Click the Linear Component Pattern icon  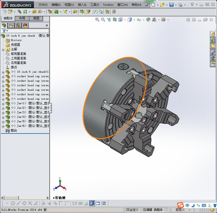click(x=25, y=12)
